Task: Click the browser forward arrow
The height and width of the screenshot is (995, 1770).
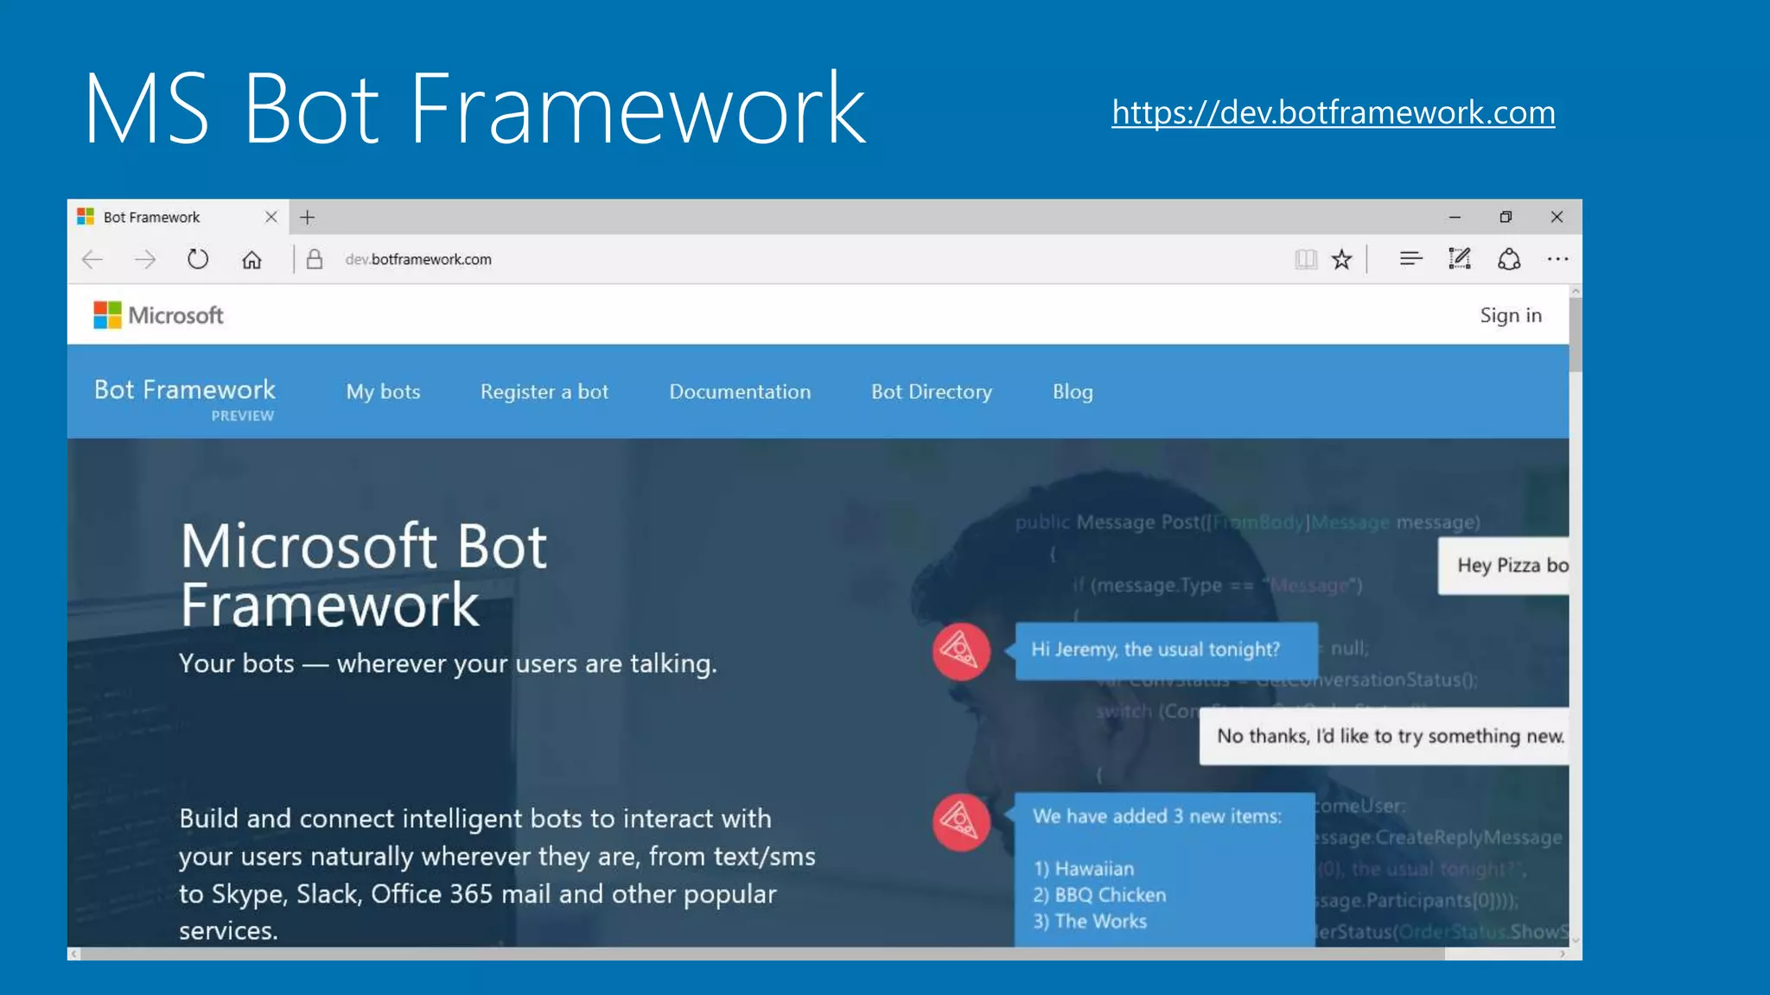Action: pyautogui.click(x=145, y=259)
